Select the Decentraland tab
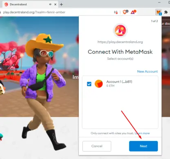This screenshot has width=170, height=159. click(30, 4)
